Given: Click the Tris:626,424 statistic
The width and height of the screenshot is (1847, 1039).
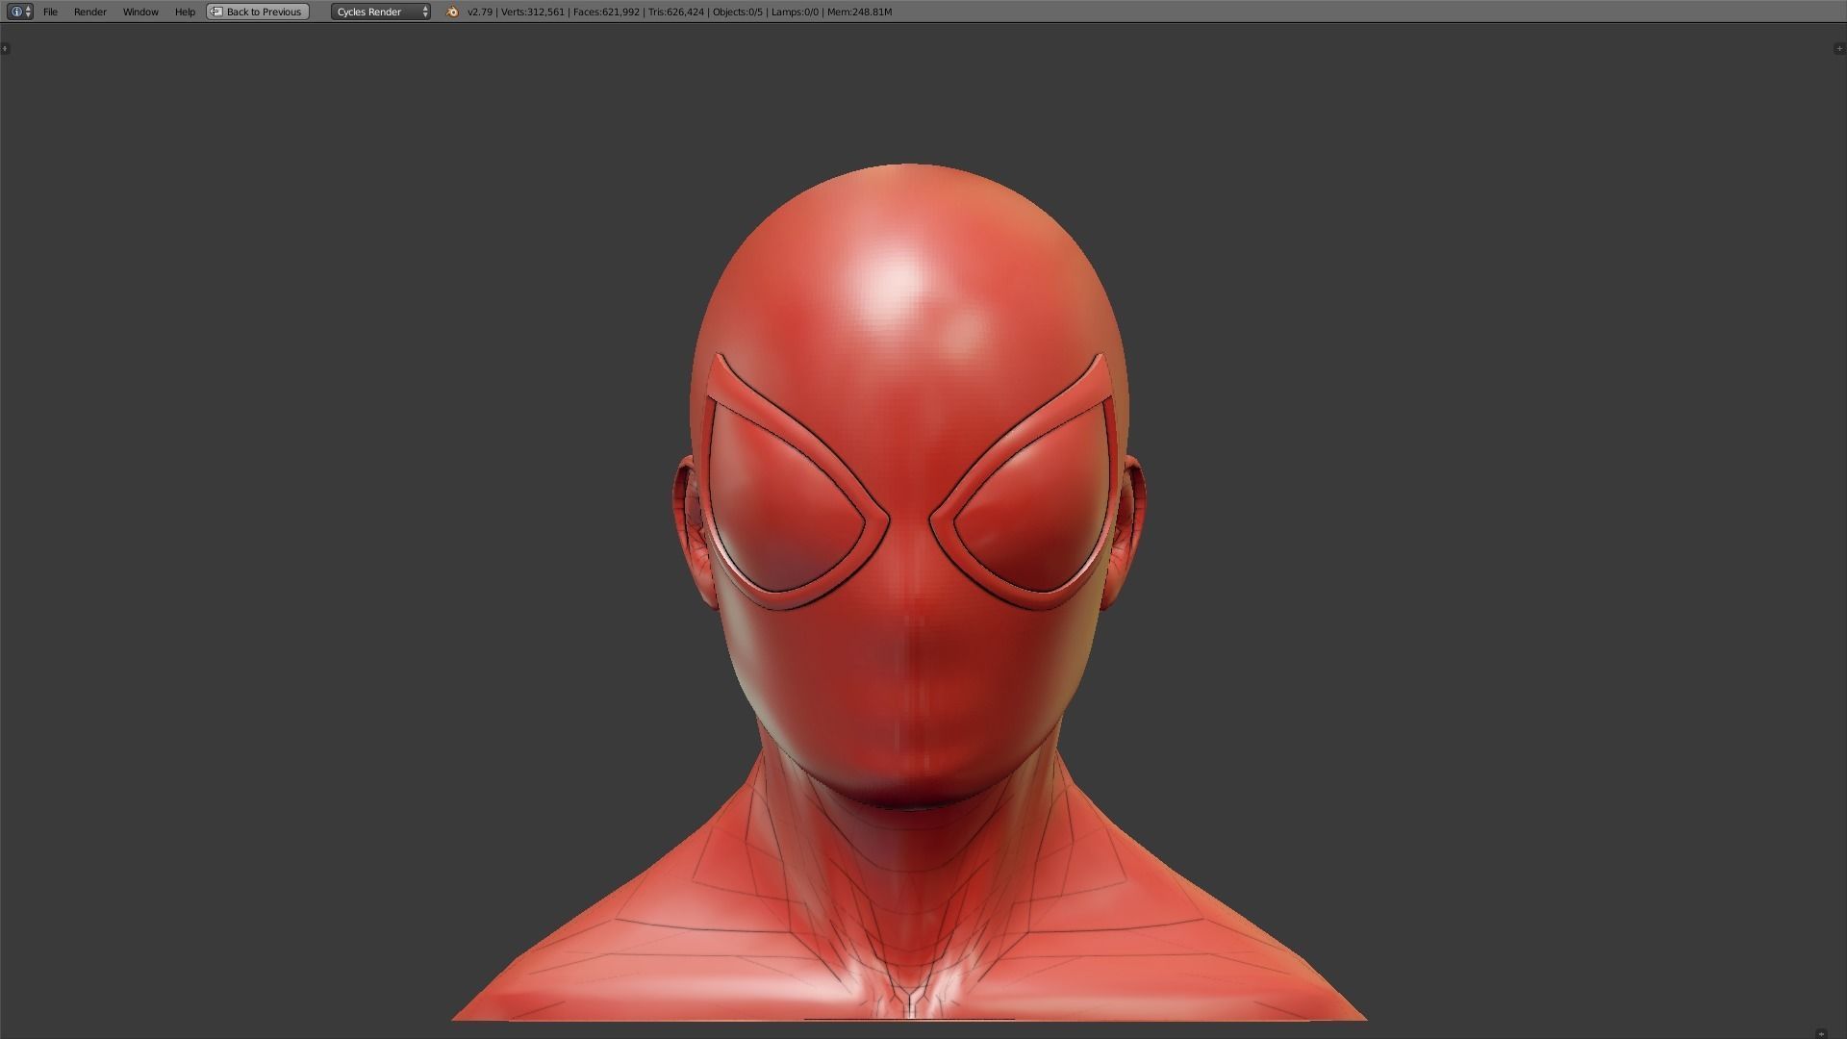Looking at the screenshot, I should click(676, 12).
